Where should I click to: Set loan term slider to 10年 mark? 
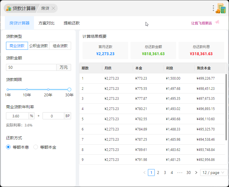tap(27, 90)
